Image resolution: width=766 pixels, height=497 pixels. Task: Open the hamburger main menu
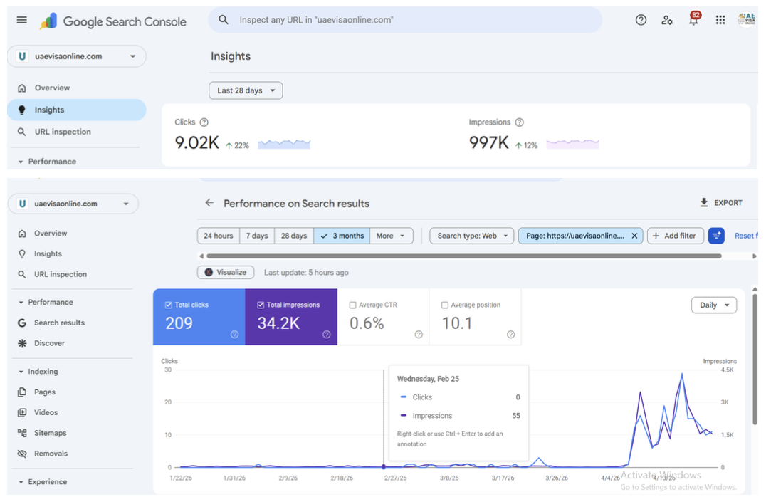pos(21,20)
